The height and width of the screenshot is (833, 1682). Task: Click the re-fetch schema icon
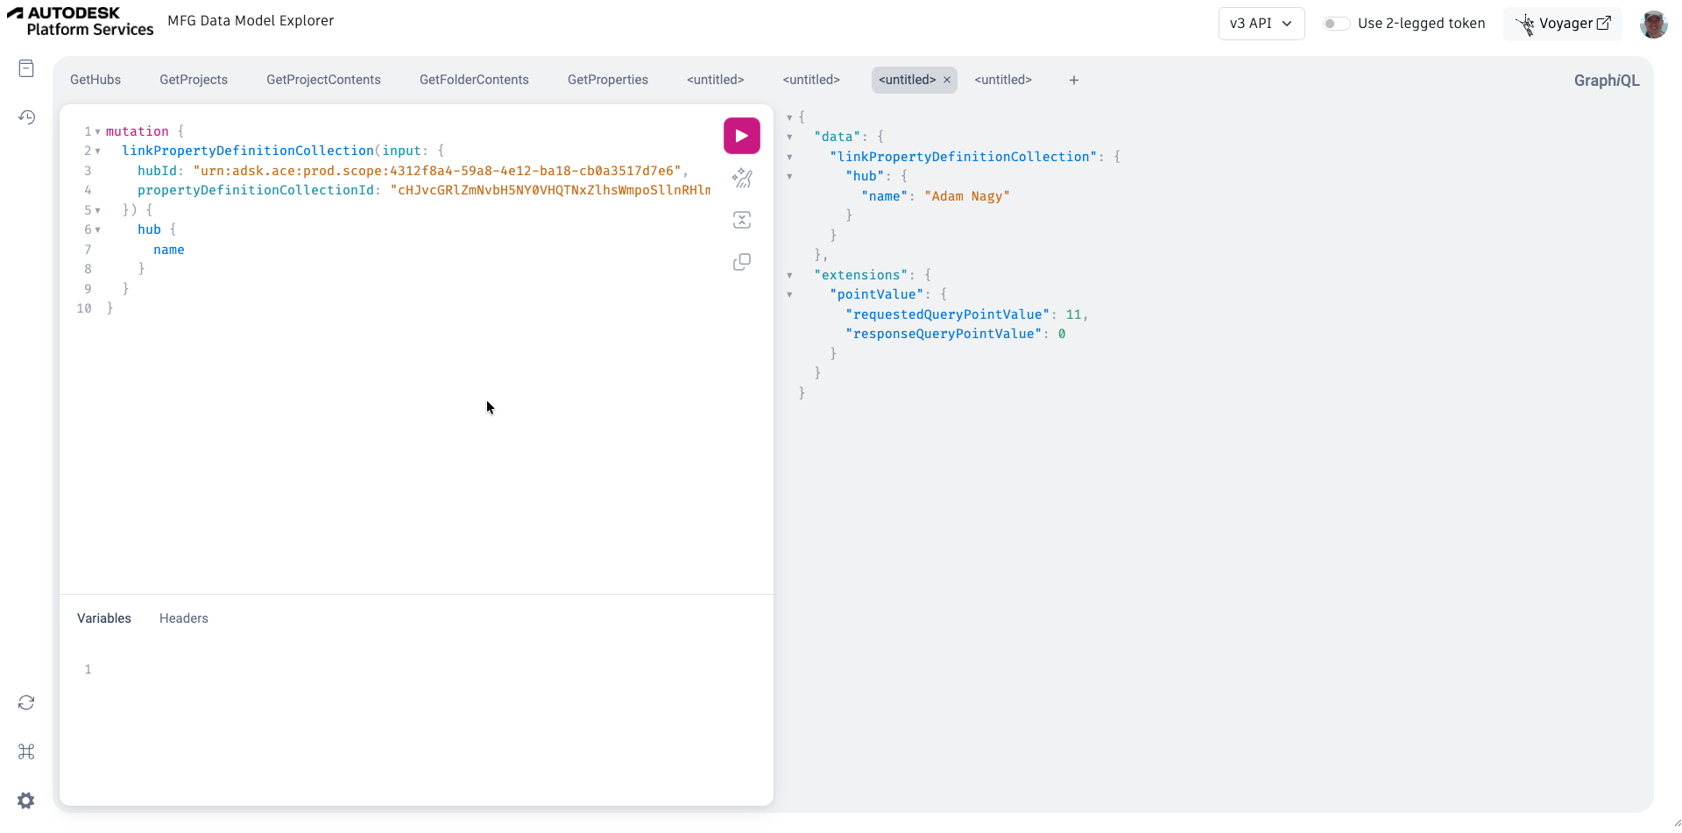26,702
